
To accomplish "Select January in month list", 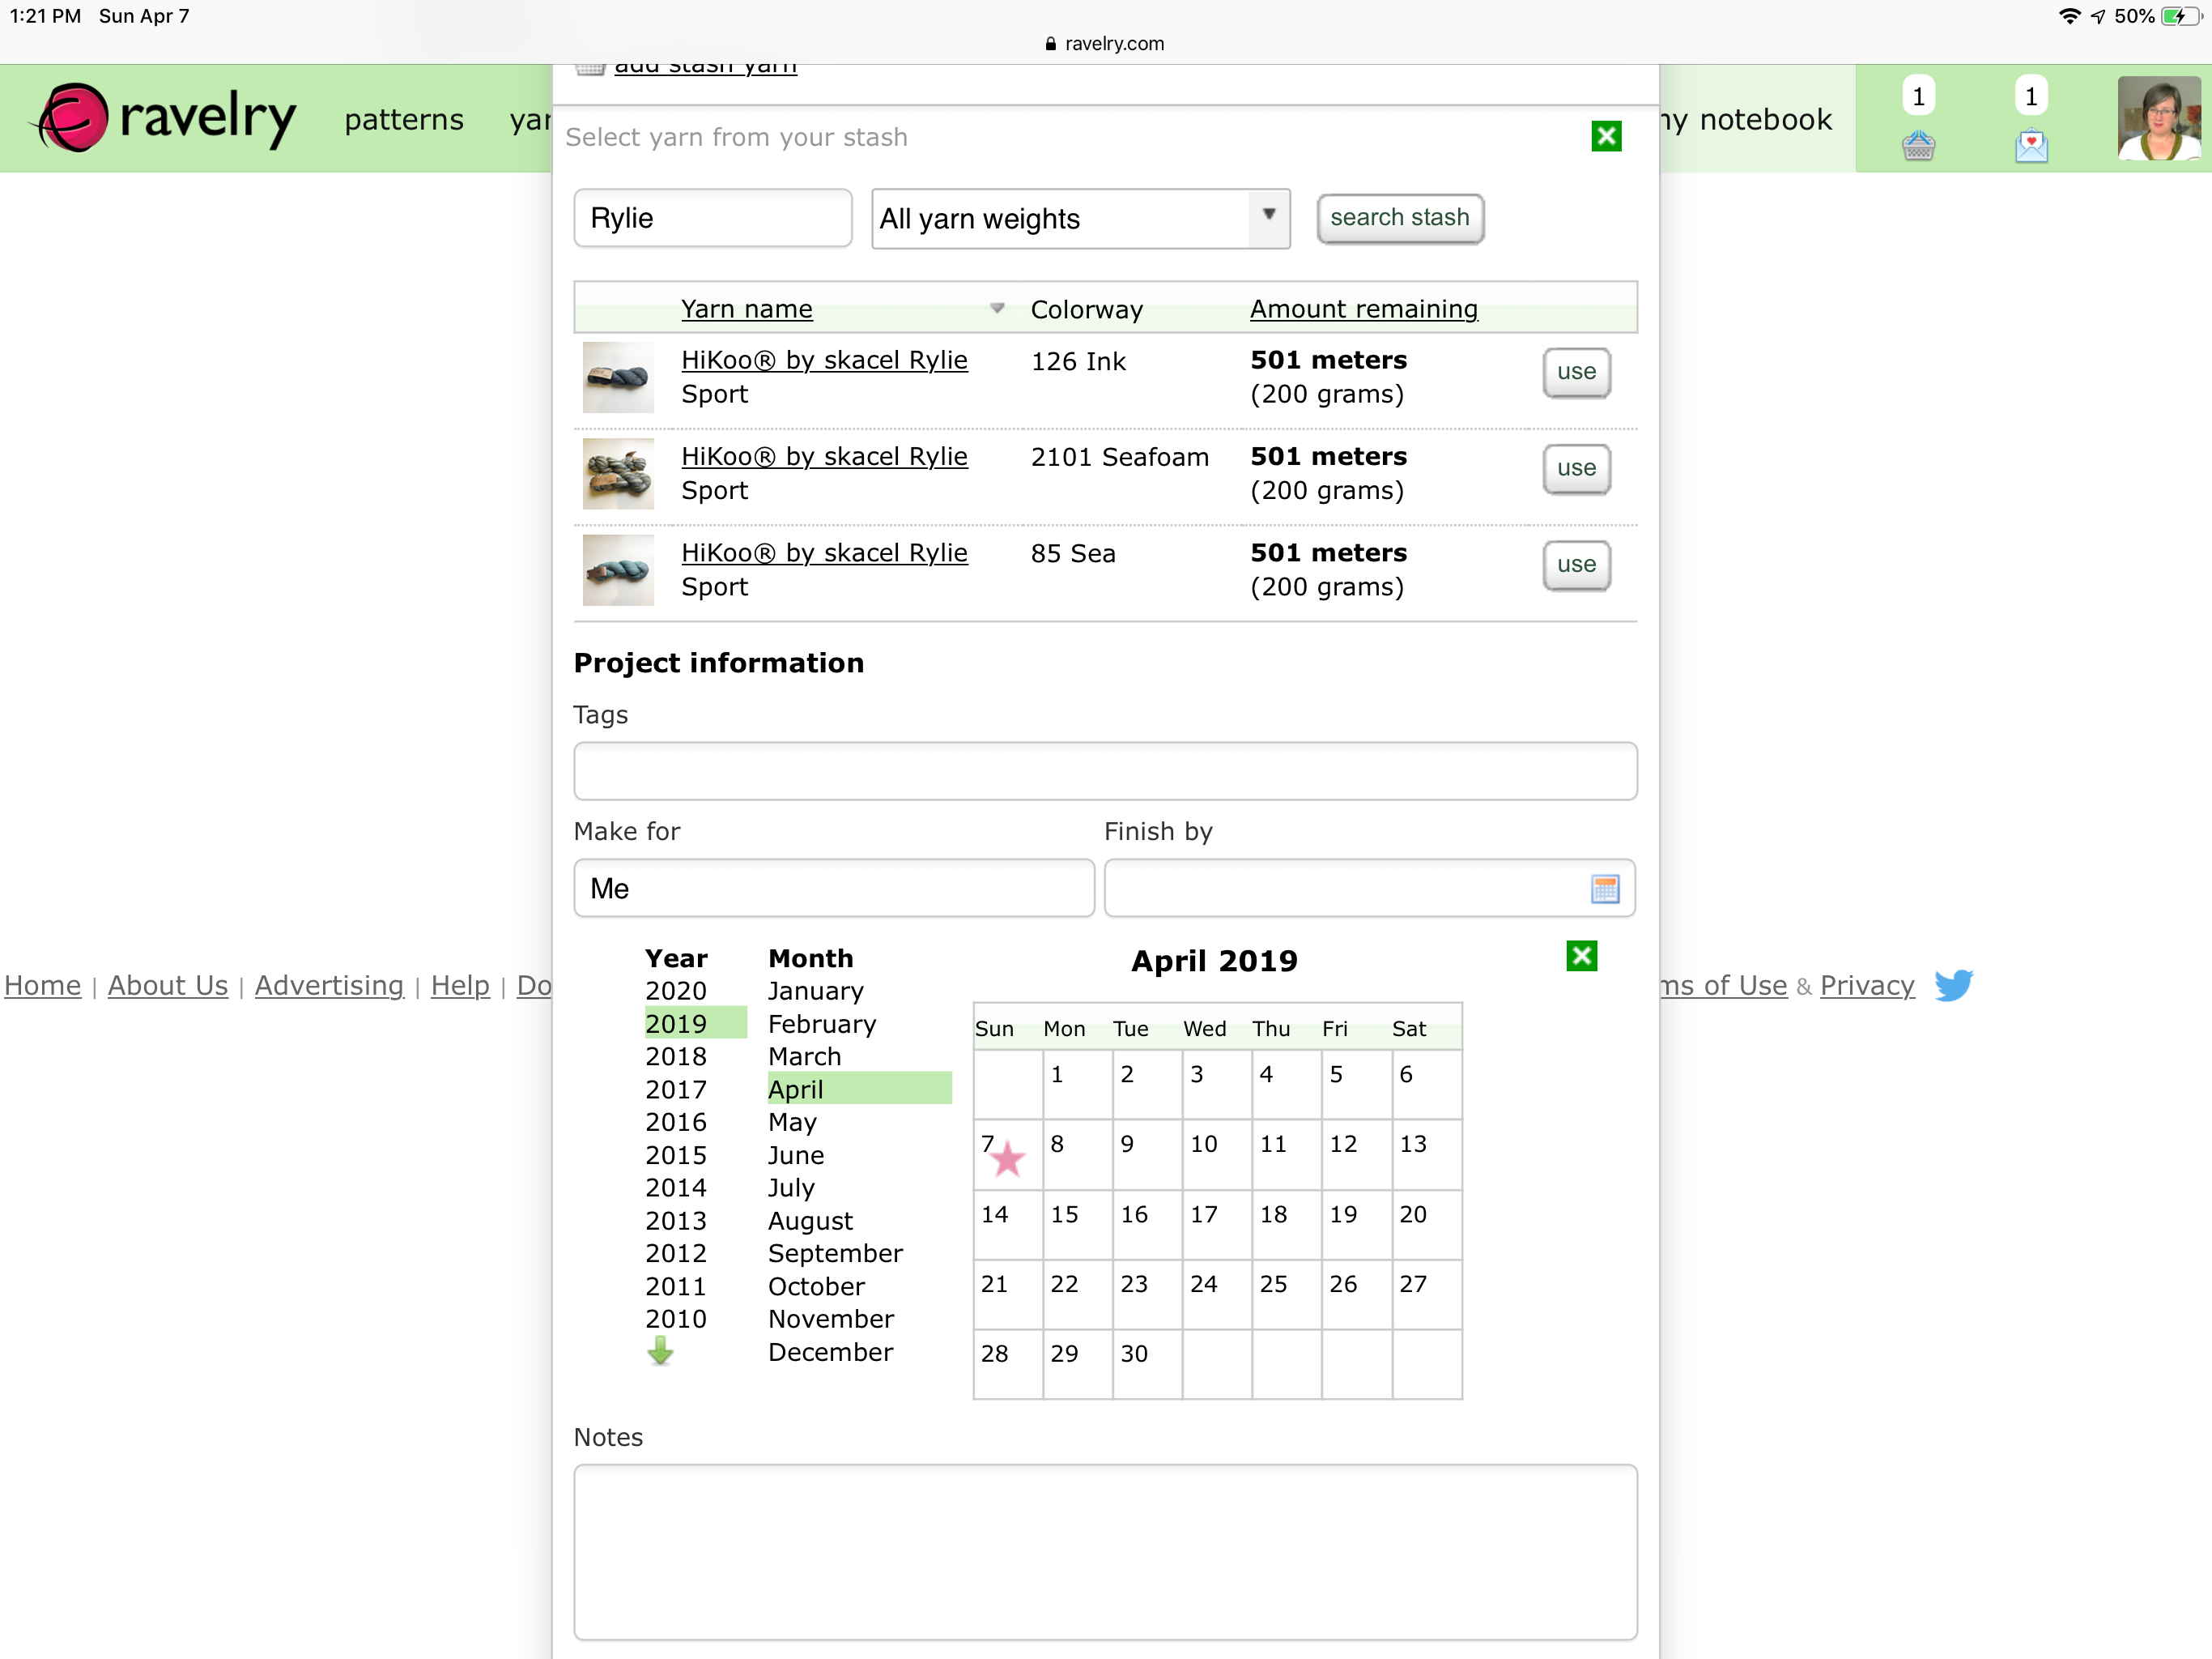I will click(x=815, y=991).
